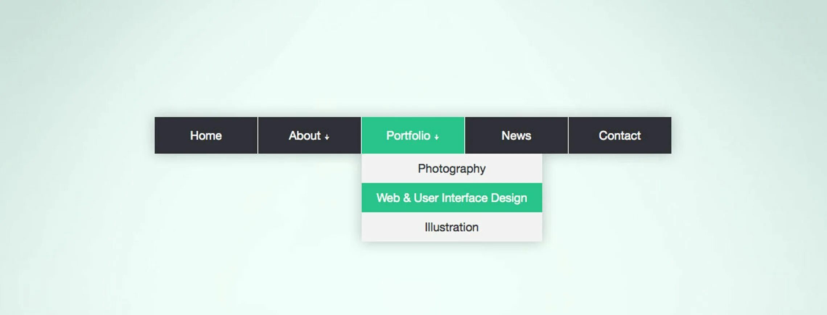Click the arrow next to About
This screenshot has height=315, width=827.
click(x=327, y=137)
